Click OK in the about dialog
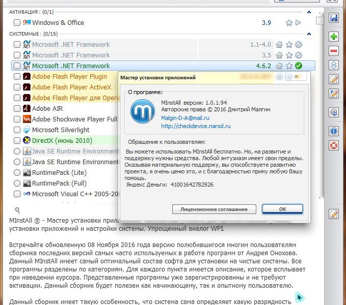The image size is (346, 305). click(x=282, y=209)
